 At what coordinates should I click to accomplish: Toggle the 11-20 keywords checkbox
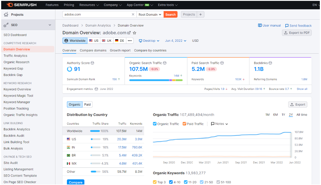pyautogui.click(x=186, y=182)
